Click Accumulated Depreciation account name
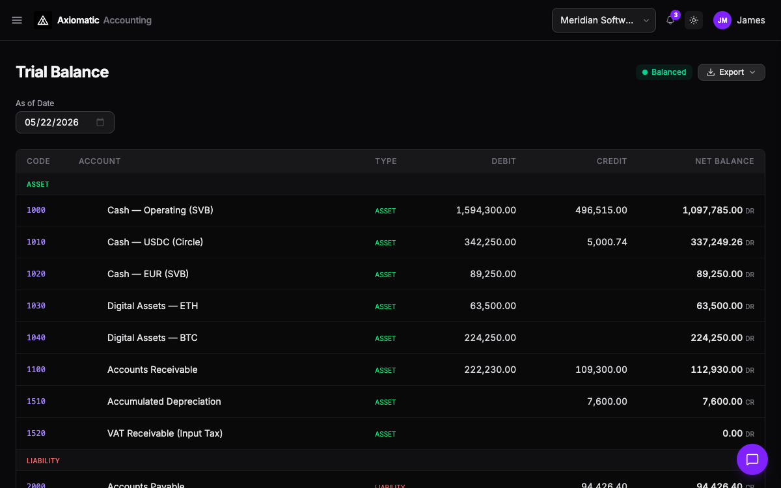The height and width of the screenshot is (488, 781). tap(164, 401)
